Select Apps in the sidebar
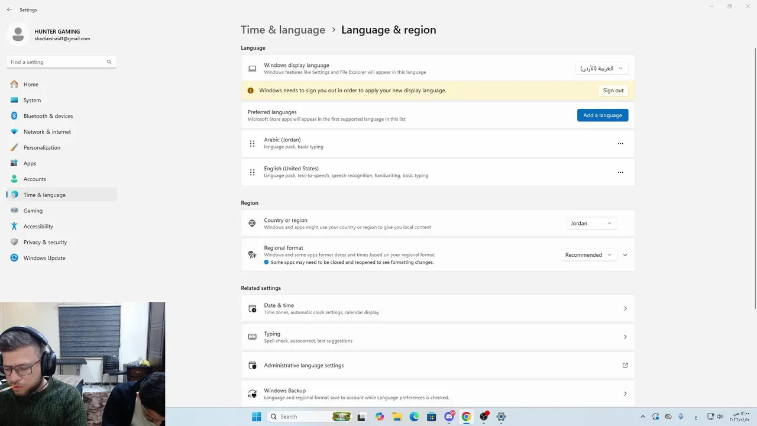Image resolution: width=757 pixels, height=426 pixels. (x=62, y=163)
